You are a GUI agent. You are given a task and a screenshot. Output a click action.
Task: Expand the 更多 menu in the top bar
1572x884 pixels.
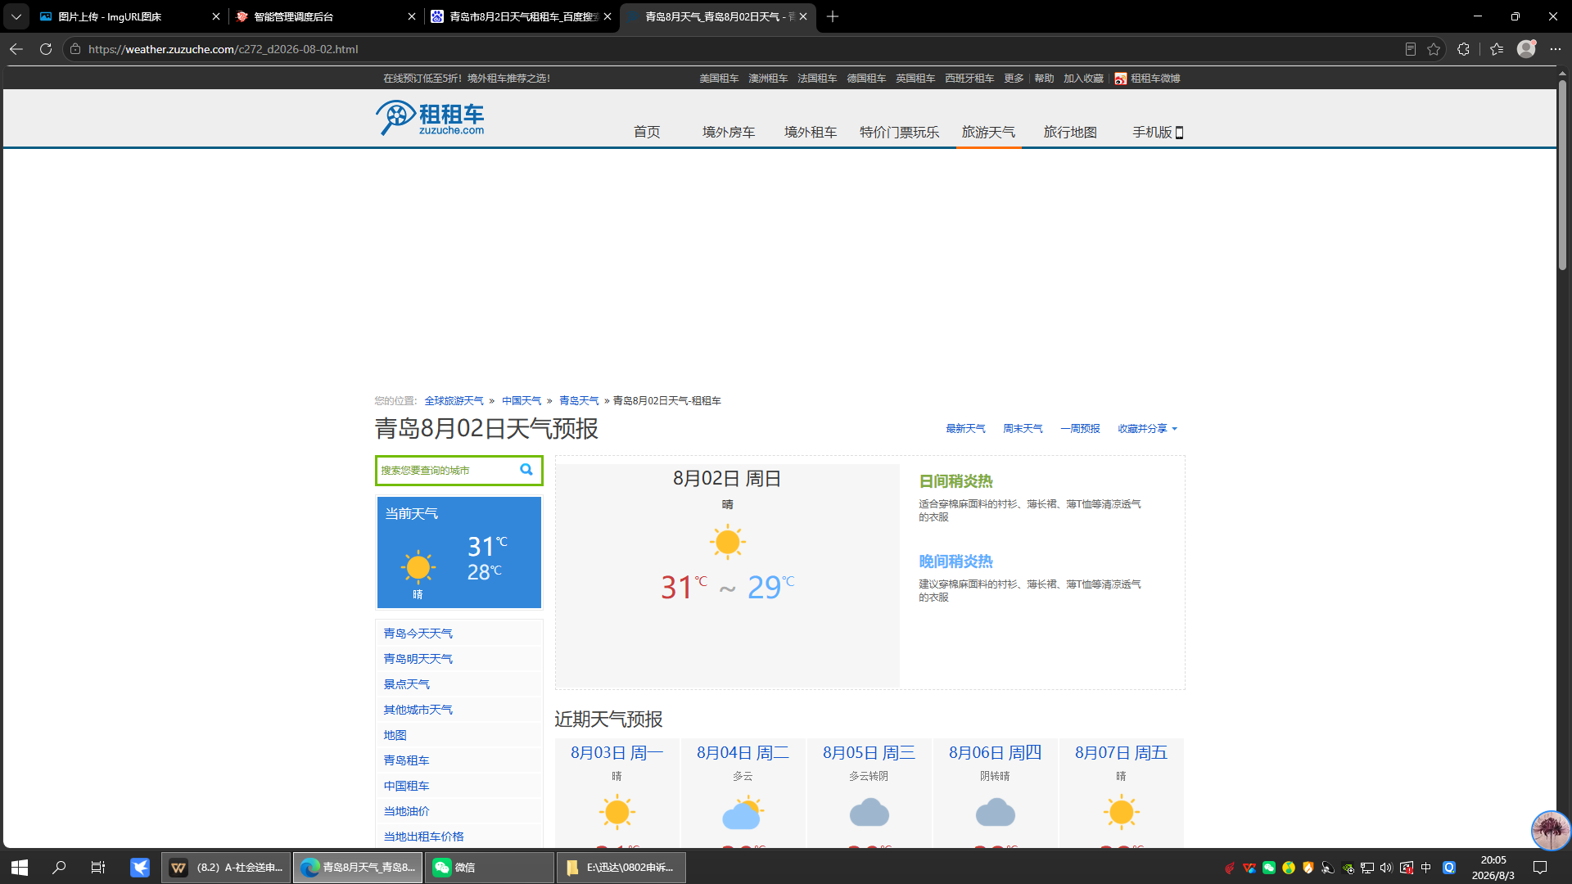click(x=1014, y=79)
